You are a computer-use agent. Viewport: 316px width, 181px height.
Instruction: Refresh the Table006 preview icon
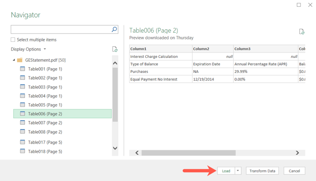(302, 32)
